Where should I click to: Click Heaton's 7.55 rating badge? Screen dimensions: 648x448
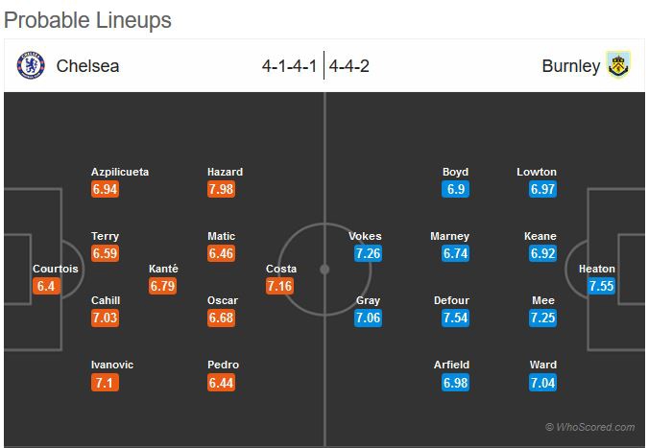(x=600, y=286)
